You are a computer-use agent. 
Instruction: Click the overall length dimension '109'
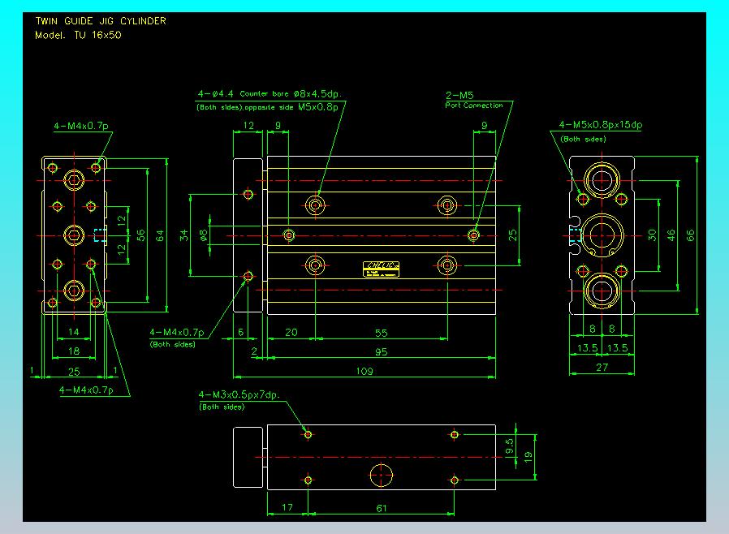tap(364, 371)
